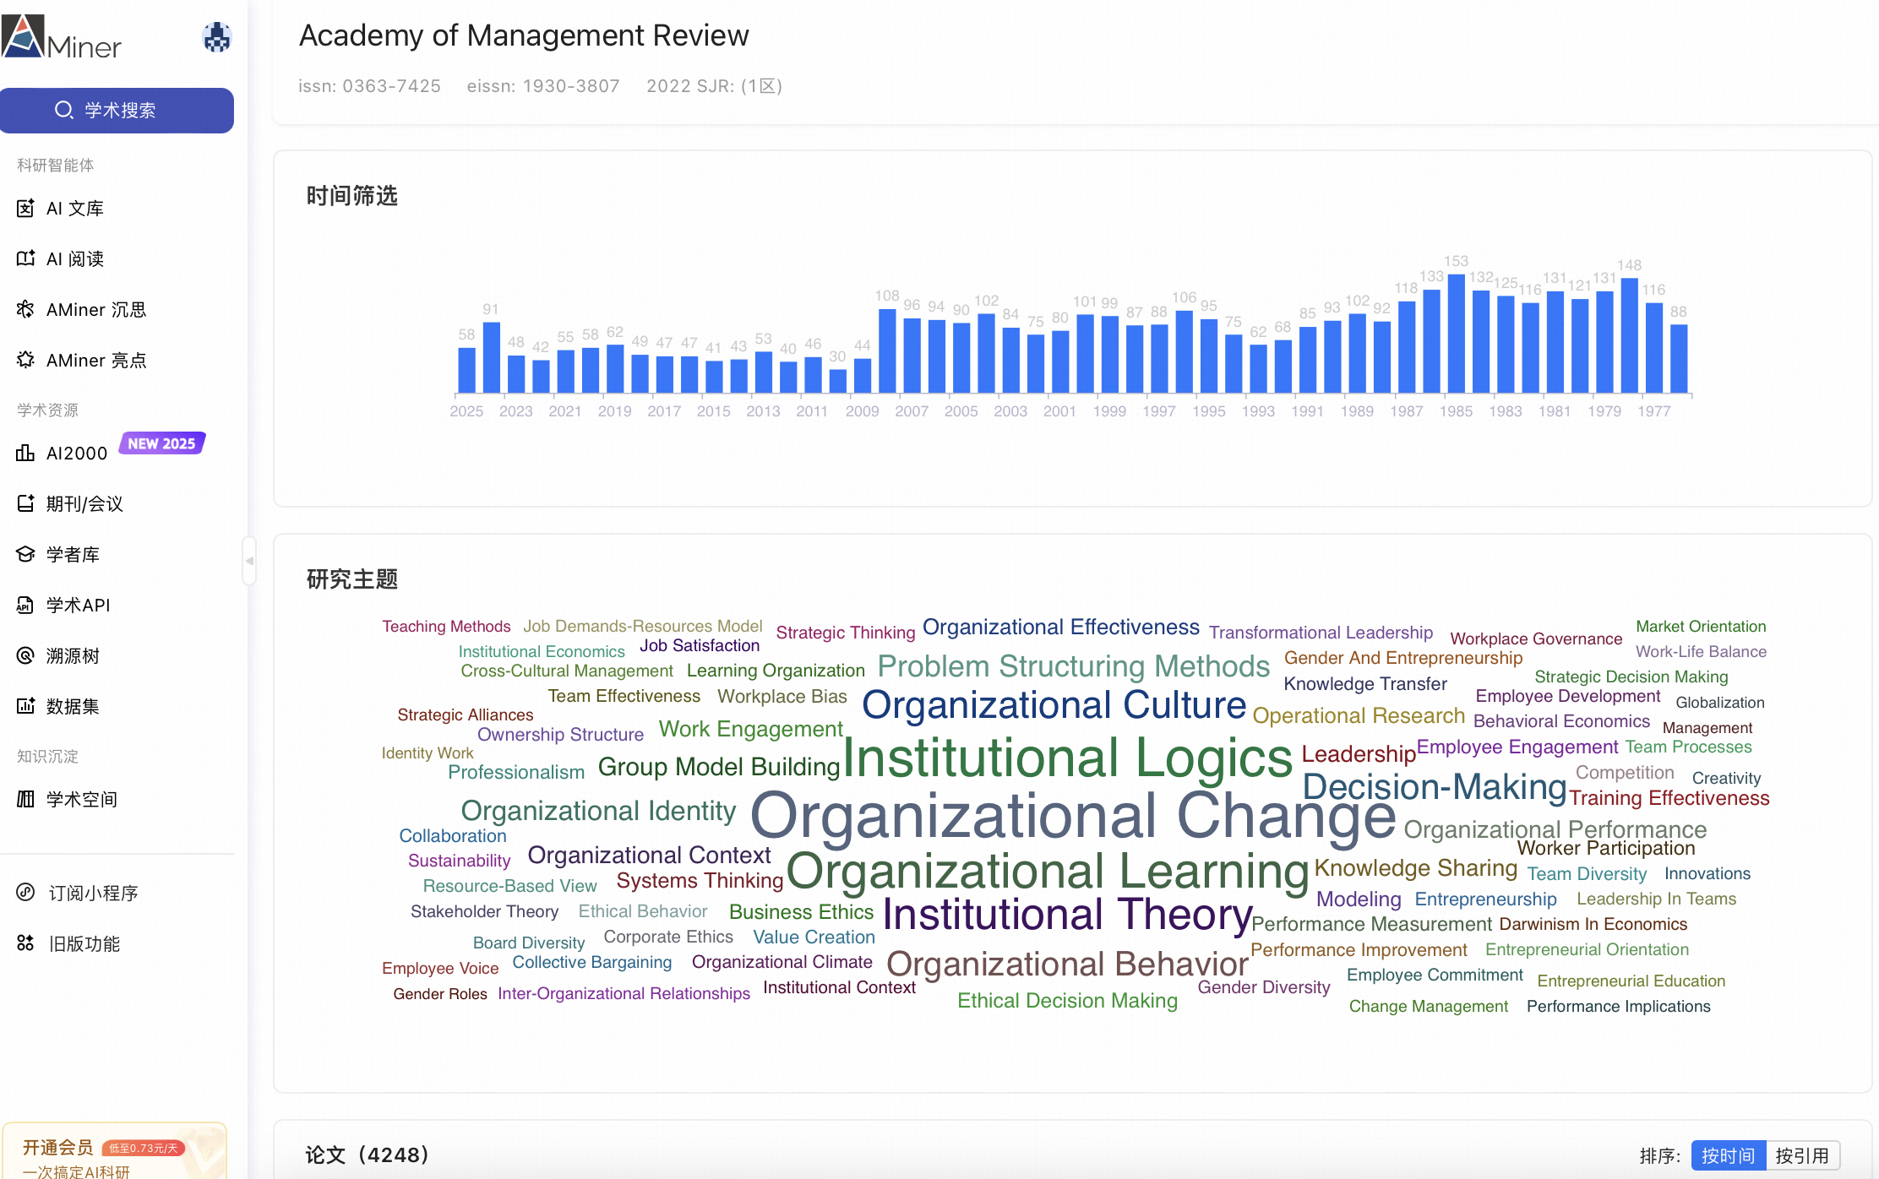Viewport: 1879px width, 1179px height.
Task: Open the 期刊/会议 menu item
Action: [x=84, y=503]
